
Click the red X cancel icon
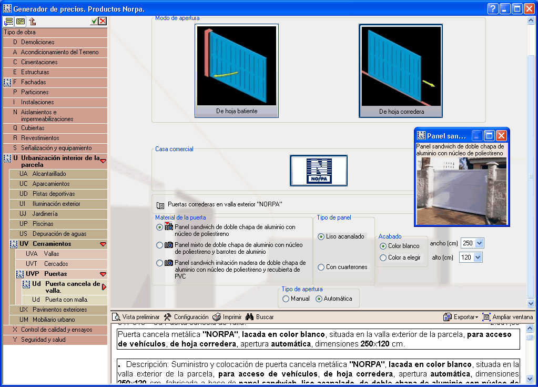click(x=102, y=21)
